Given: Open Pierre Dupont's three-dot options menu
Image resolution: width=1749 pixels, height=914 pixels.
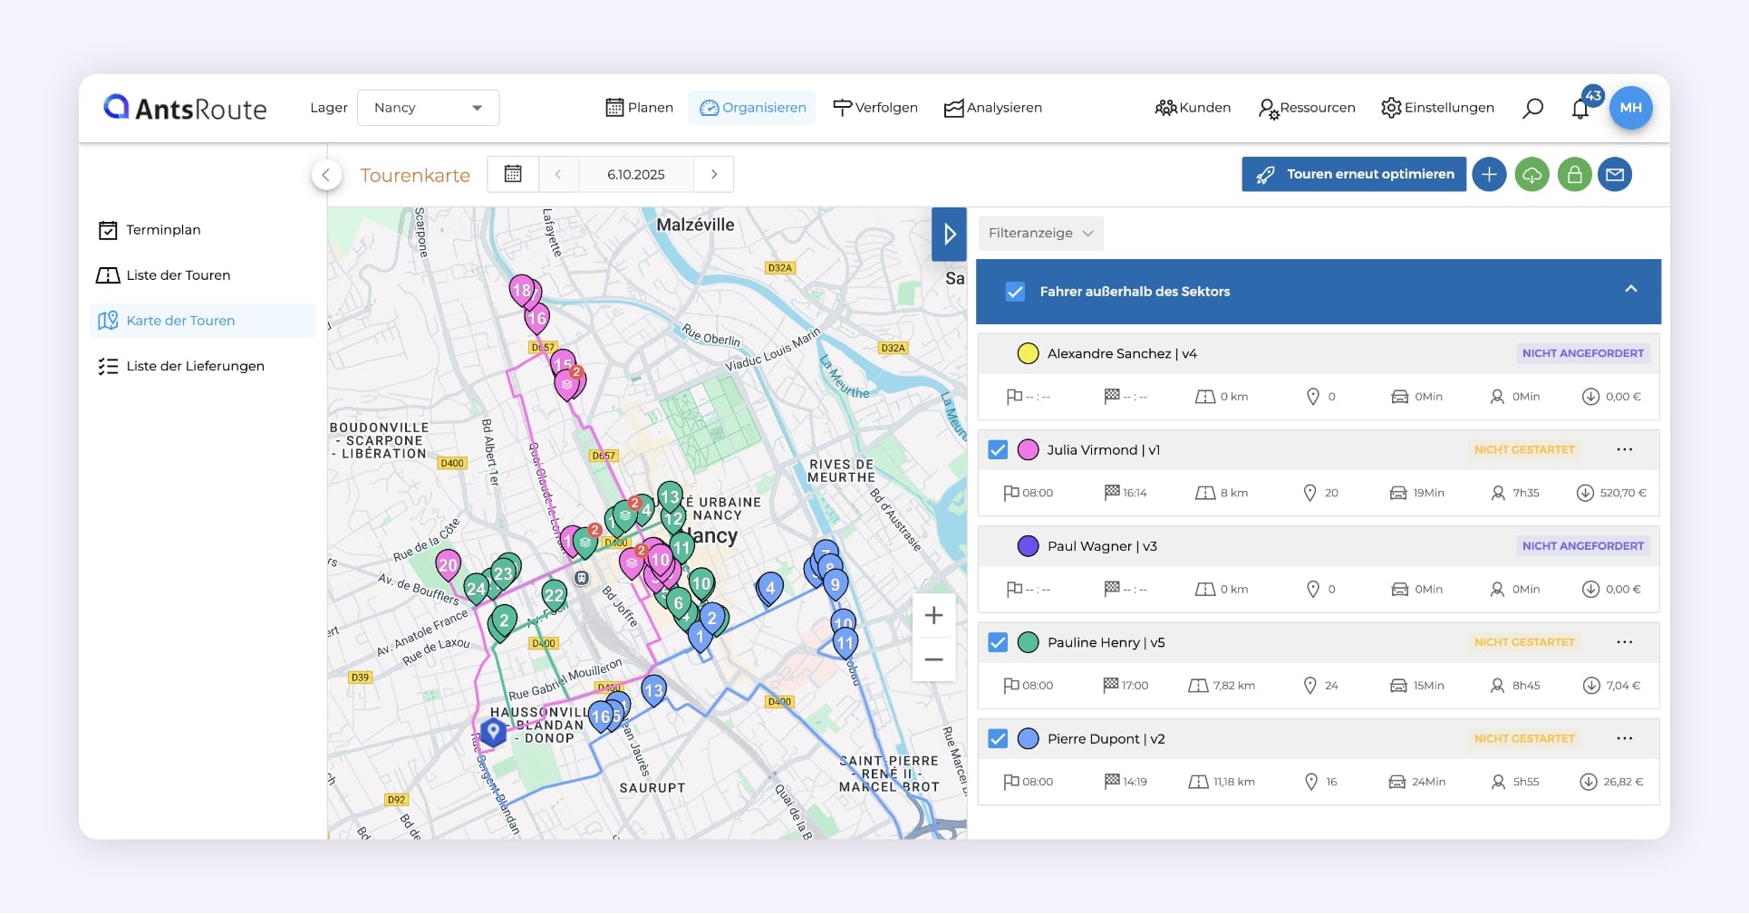Looking at the screenshot, I should tap(1624, 739).
